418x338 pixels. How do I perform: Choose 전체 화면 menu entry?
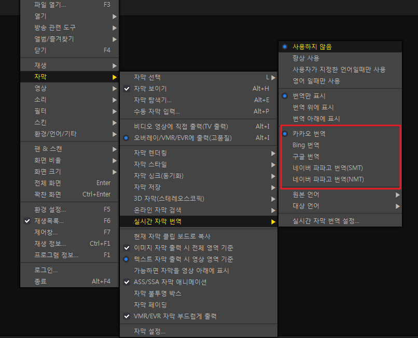click(69, 183)
